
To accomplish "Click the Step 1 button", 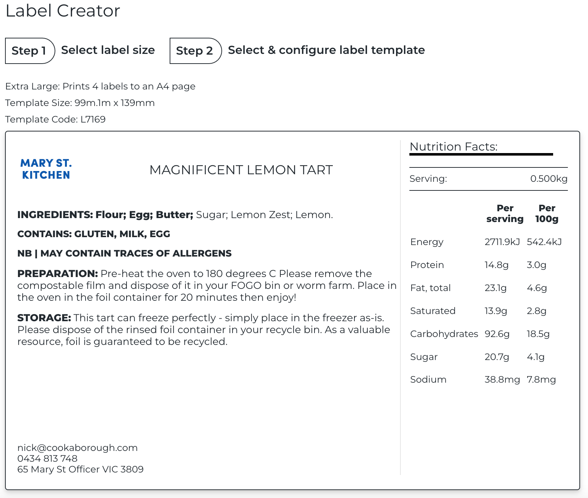I will click(30, 51).
